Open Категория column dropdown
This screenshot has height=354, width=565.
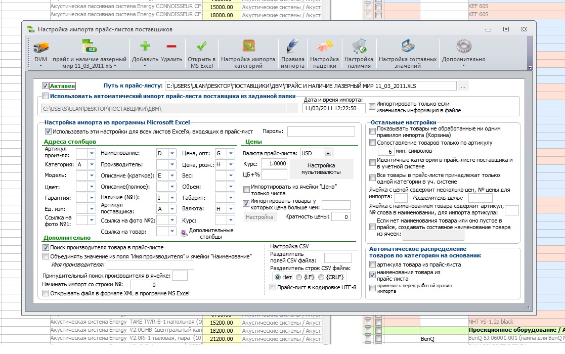92,164
